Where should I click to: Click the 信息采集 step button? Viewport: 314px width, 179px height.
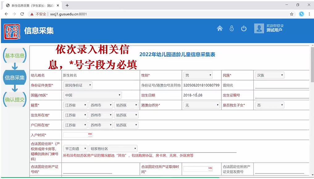[15, 78]
